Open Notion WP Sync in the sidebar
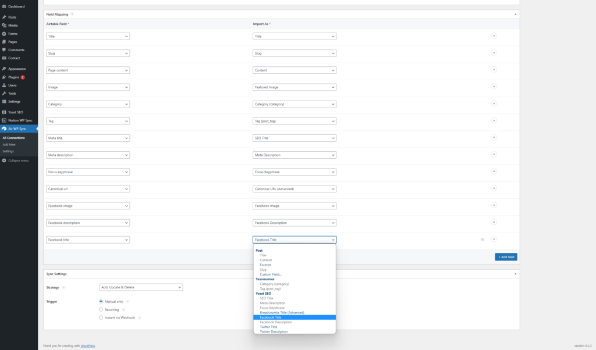 coord(20,120)
